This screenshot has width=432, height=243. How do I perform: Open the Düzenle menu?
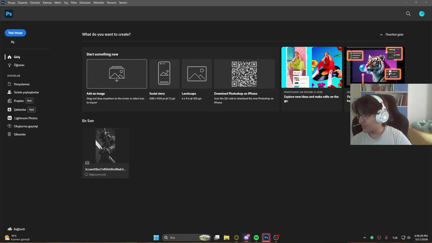tap(23, 3)
